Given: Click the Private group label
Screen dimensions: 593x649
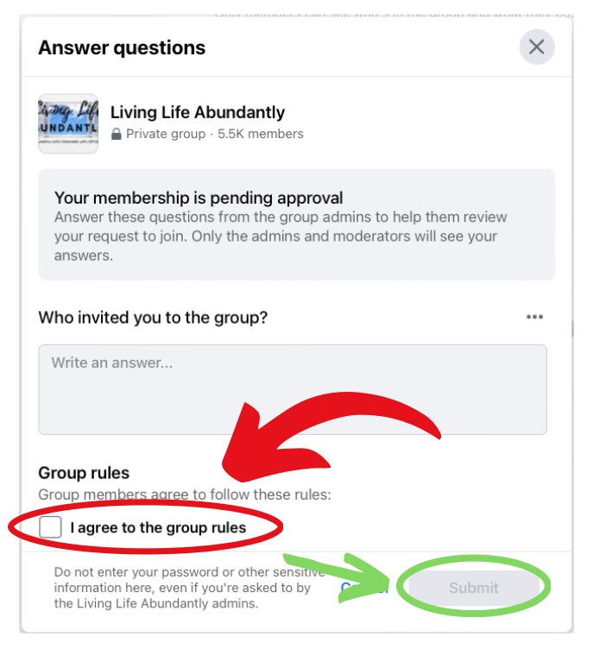Looking at the screenshot, I should pos(166,134).
